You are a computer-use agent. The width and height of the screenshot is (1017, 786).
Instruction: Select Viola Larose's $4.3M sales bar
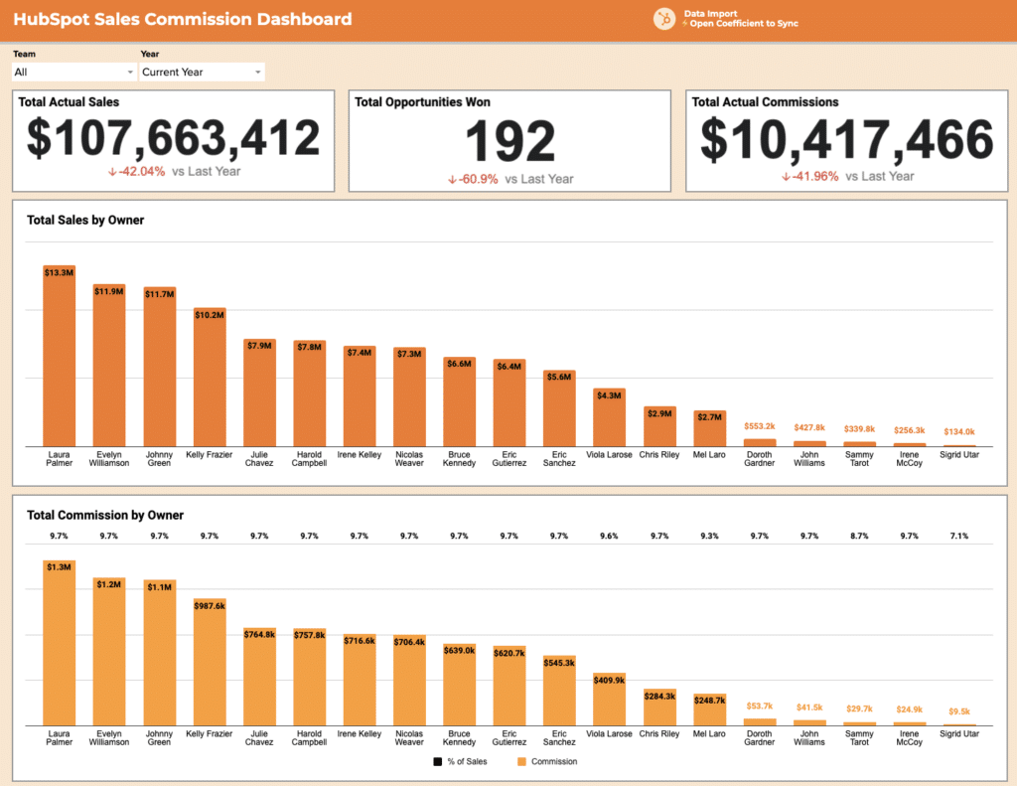point(609,417)
